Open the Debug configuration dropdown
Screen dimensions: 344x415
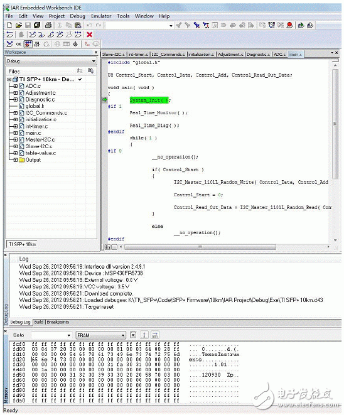51,61
